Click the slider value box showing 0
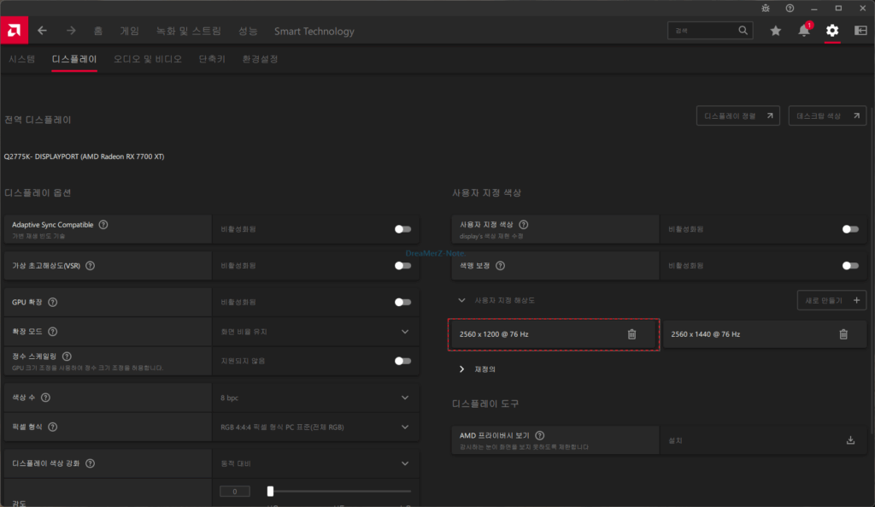The width and height of the screenshot is (875, 507). (x=234, y=492)
